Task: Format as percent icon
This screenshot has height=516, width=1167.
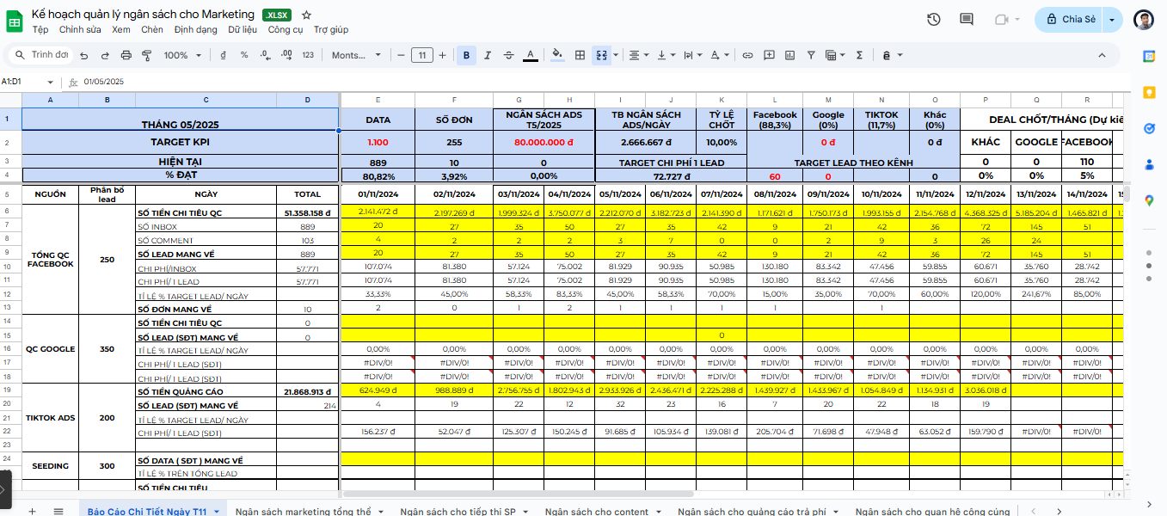Action: 244,55
